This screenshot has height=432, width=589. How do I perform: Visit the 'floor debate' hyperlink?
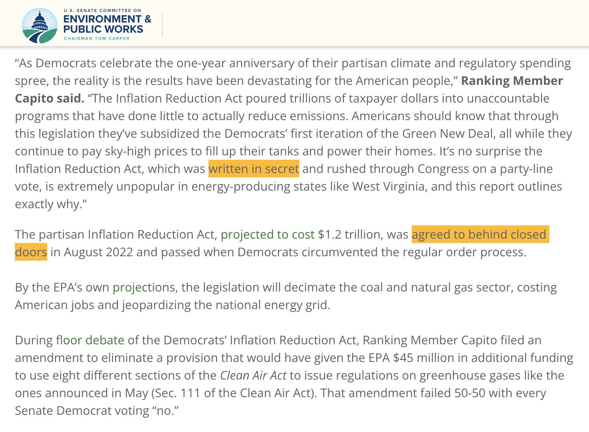[x=90, y=340]
